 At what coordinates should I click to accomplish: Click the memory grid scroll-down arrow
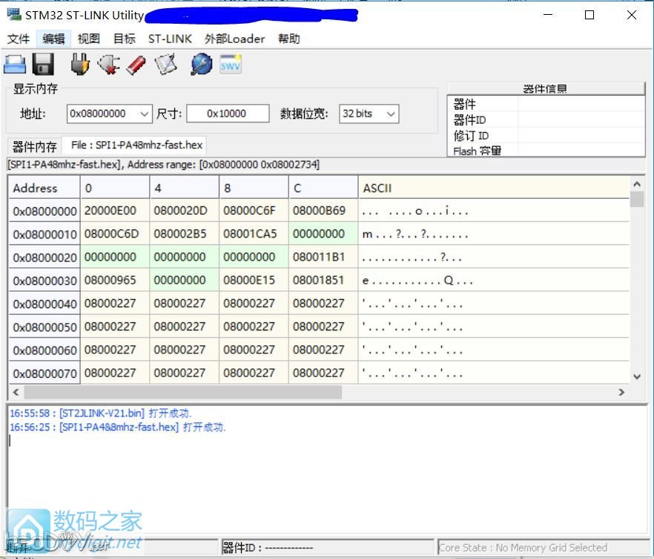[636, 376]
